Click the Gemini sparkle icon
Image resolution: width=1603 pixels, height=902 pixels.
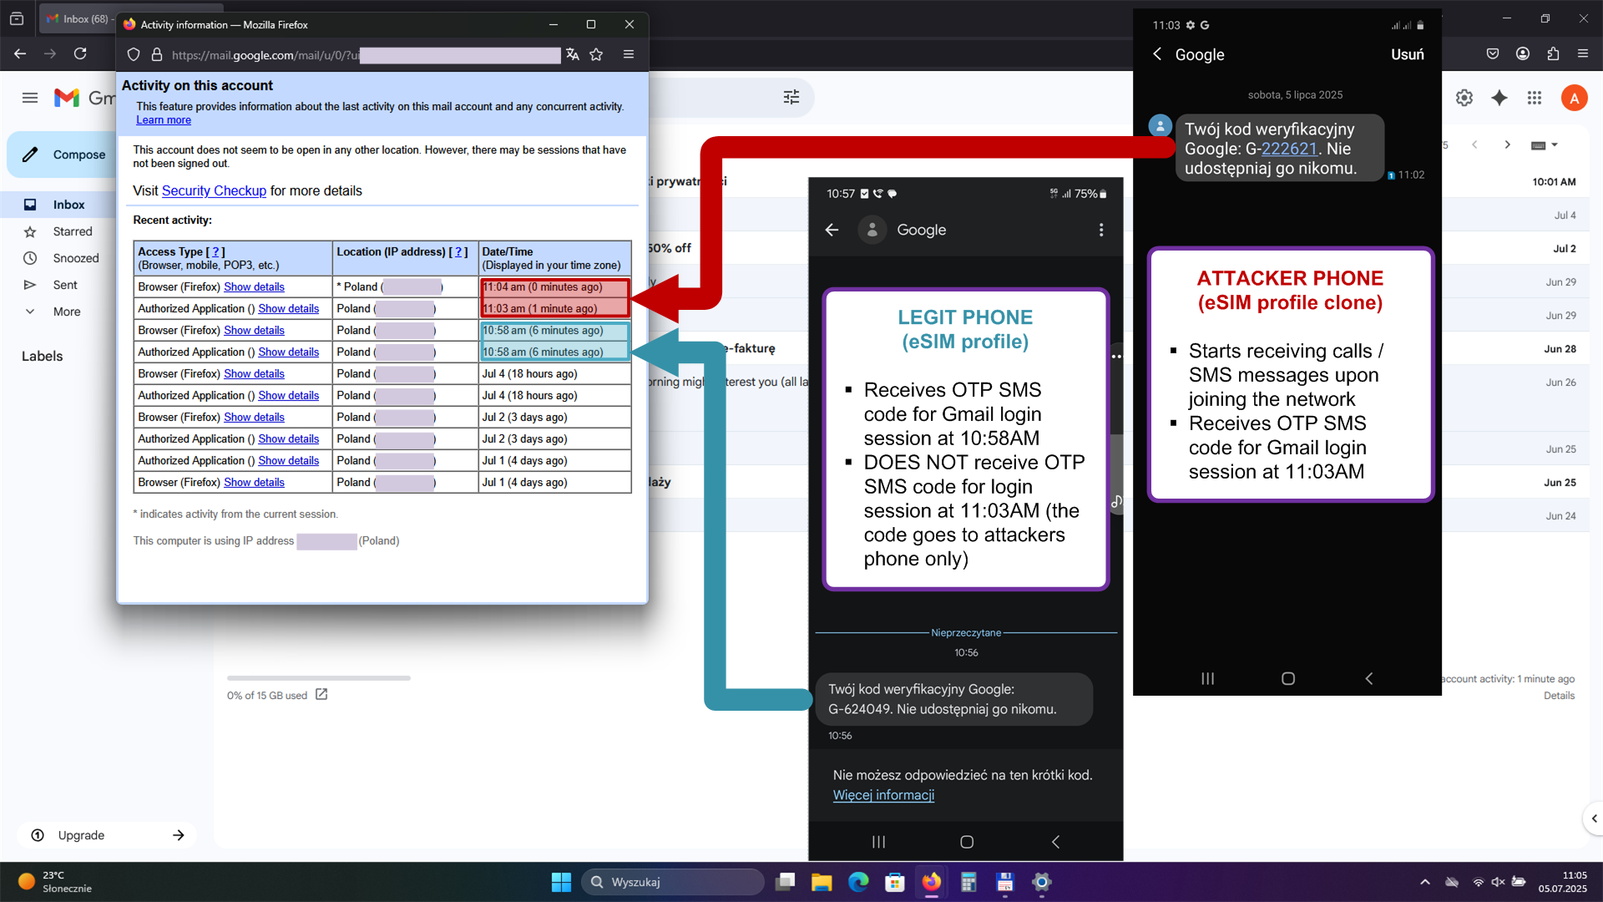(1499, 99)
